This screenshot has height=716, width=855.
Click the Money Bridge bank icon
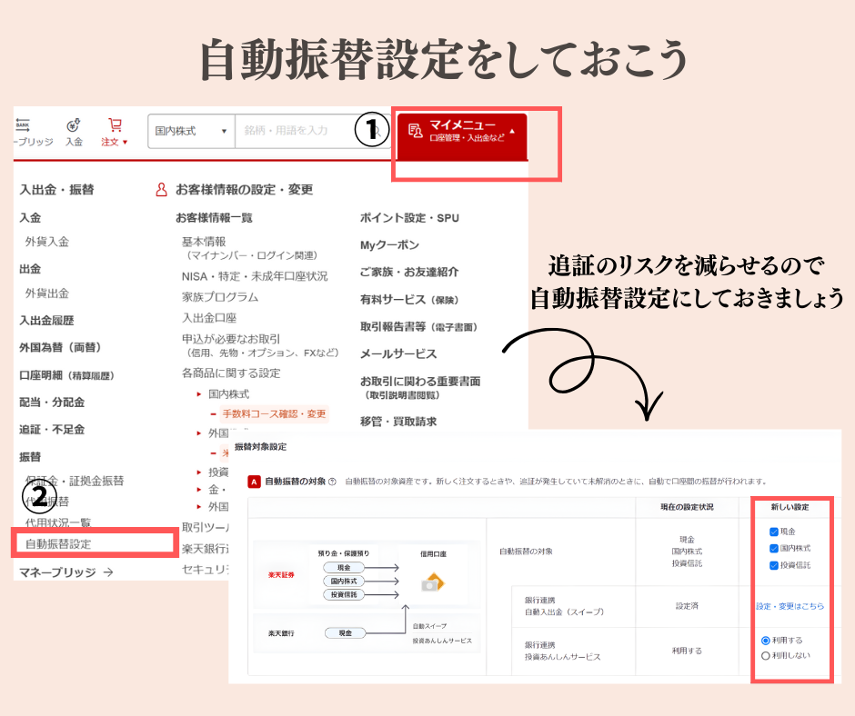[23, 125]
